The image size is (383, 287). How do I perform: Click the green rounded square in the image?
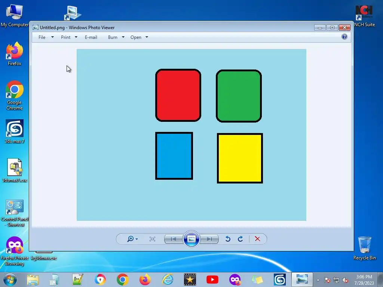point(239,96)
